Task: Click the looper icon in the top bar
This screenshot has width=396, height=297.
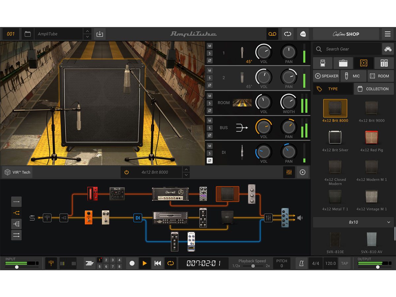Action: point(287,34)
